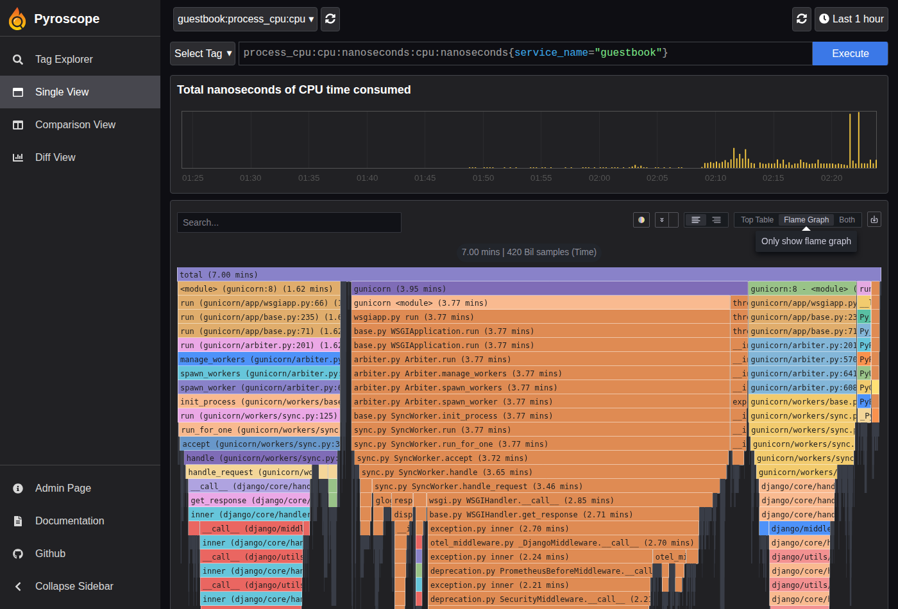Open the Github link in sidebar

coord(80,554)
